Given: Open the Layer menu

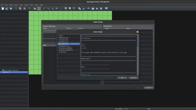Looking at the screenshot, I should [21, 5].
